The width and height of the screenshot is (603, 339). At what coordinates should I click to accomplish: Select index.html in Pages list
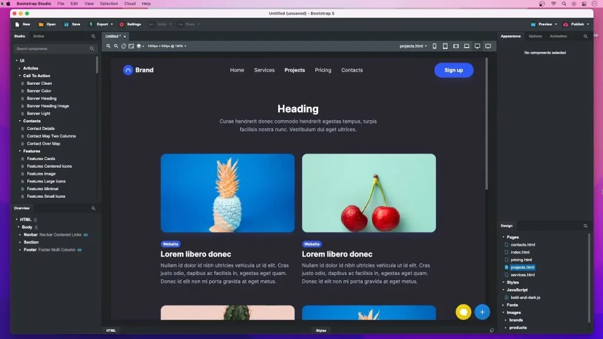tap(520, 252)
